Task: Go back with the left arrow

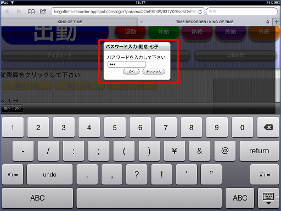Action: 7,12
